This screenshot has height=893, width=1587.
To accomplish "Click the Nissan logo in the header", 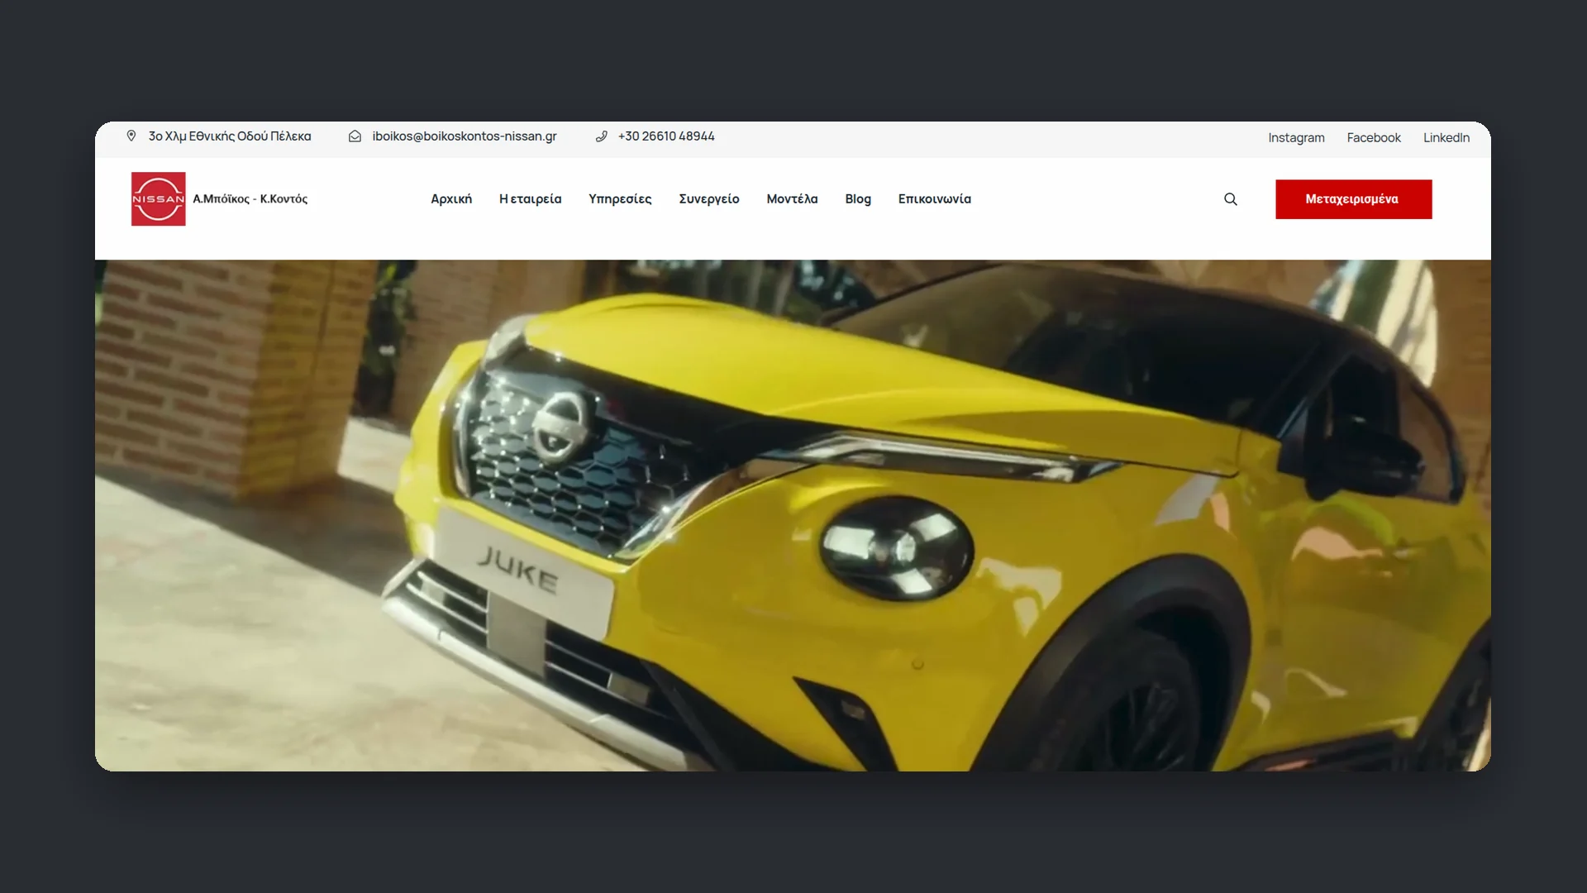I will click(158, 198).
